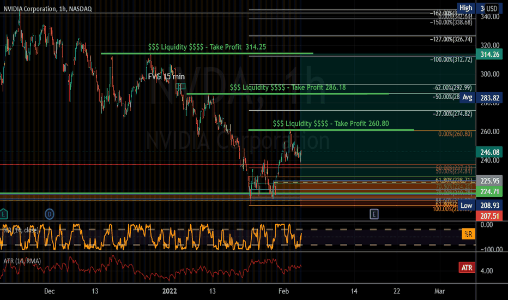The width and height of the screenshot is (508, 300).
Task: Click the -27.00%(274.82) Fibonacci label
Action: point(452,114)
